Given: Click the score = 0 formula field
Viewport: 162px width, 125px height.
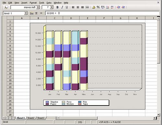Looking at the screenshot, I should [x=102, y=13].
